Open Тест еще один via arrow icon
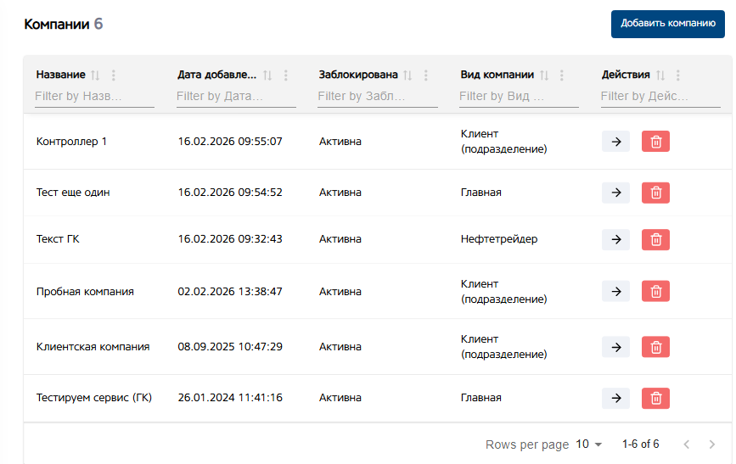The height and width of the screenshot is (464, 736). tap(615, 193)
